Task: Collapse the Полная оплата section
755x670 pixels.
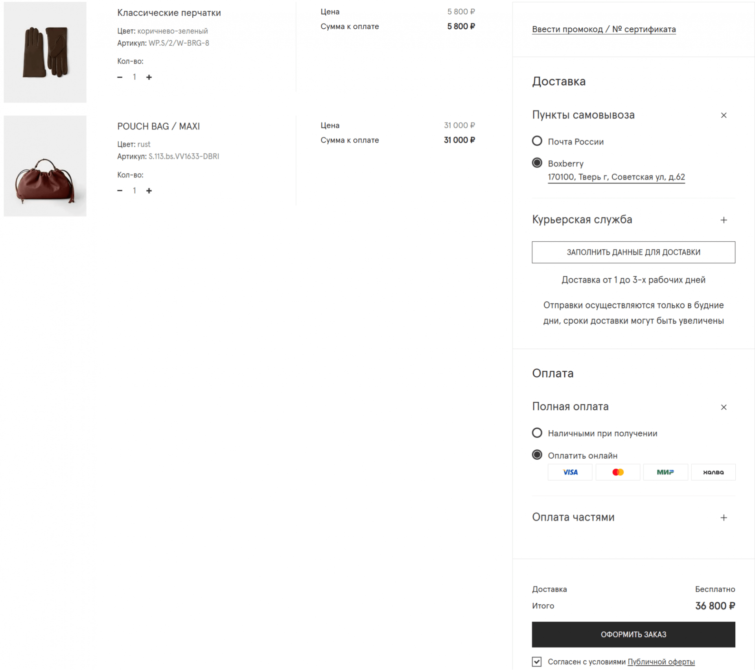Action: coord(724,407)
